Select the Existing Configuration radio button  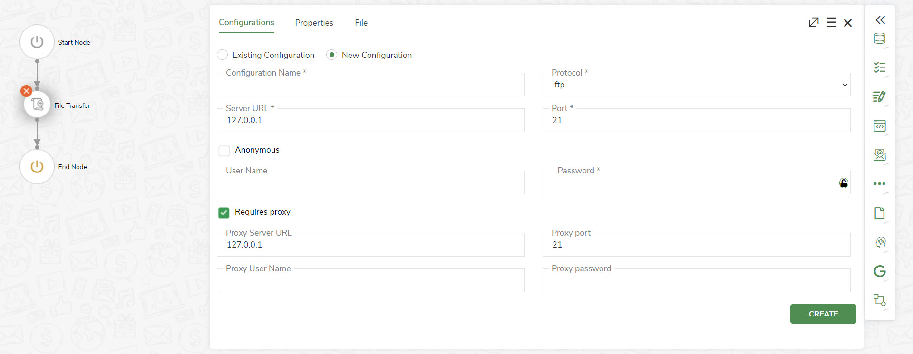pyautogui.click(x=222, y=55)
